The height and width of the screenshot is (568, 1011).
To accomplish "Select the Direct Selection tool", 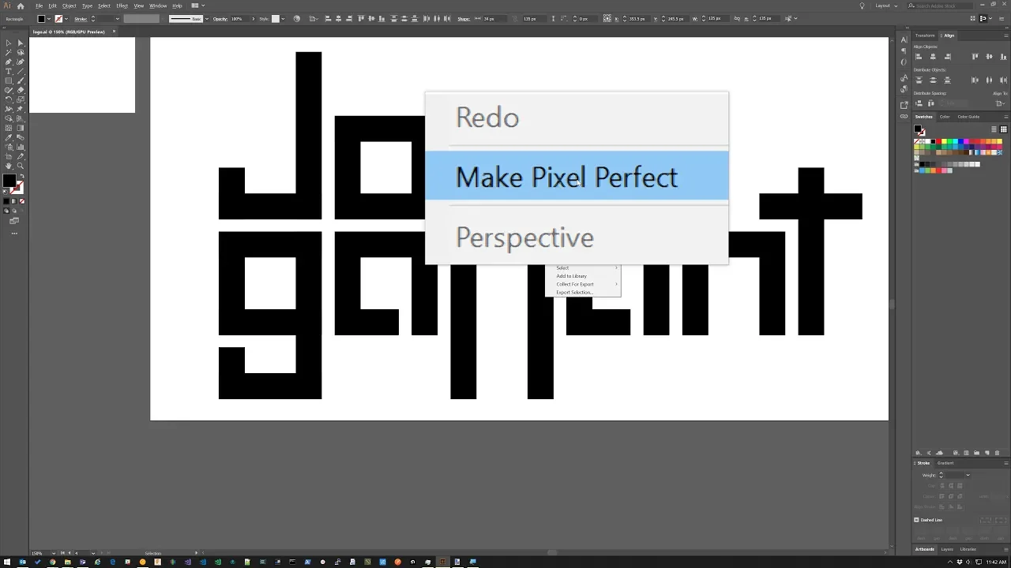I will 21,43.
